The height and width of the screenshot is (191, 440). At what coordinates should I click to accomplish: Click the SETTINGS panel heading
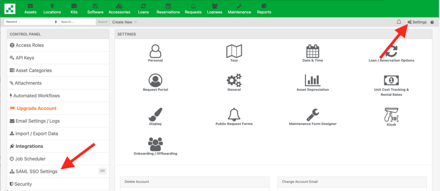point(127,34)
